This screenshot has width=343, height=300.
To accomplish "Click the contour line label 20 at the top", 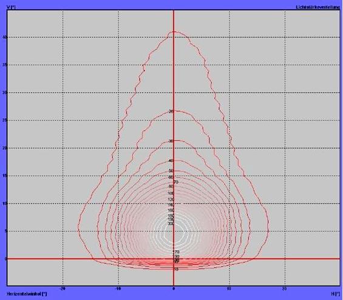I will pos(171,112).
